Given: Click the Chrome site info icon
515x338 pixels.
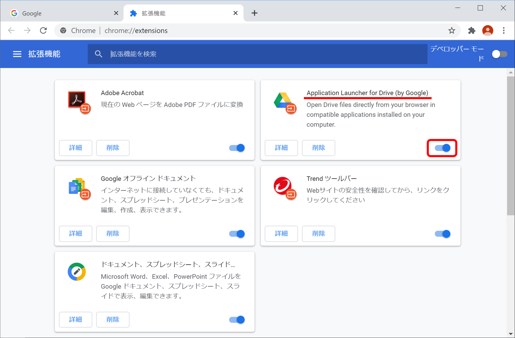Looking at the screenshot, I should coord(63,31).
